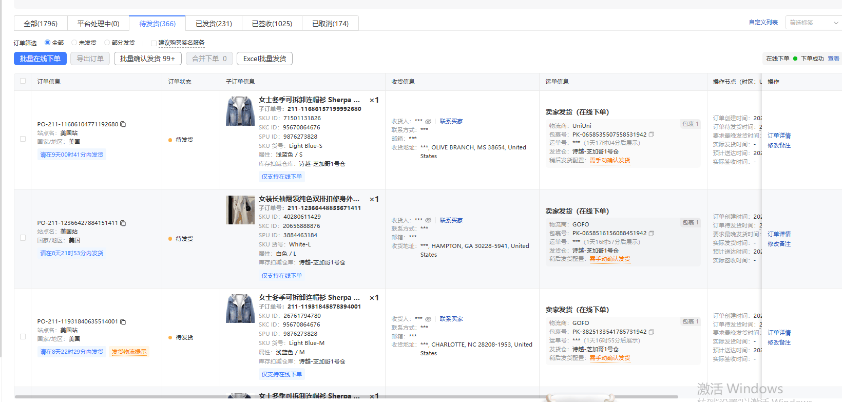Open the 已签收(1025) tab
Screen dimensions: 842x402
pos(272,24)
